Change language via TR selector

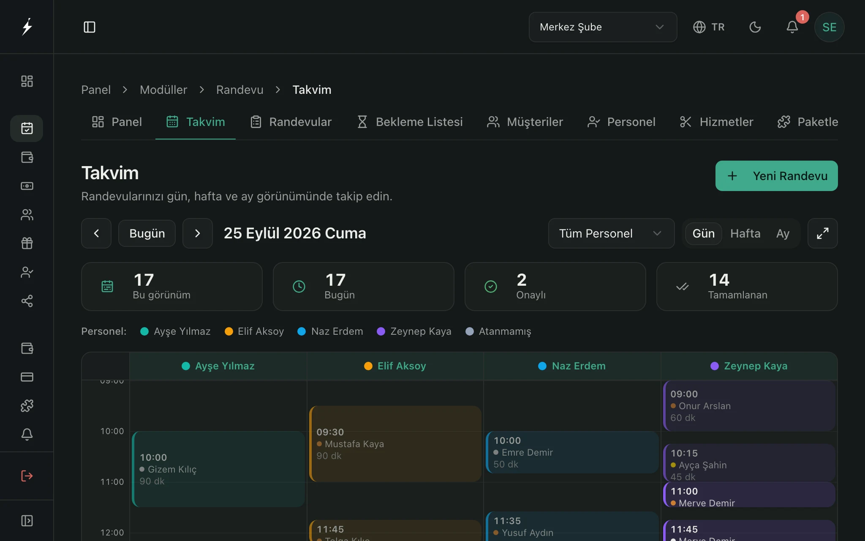(x=709, y=27)
